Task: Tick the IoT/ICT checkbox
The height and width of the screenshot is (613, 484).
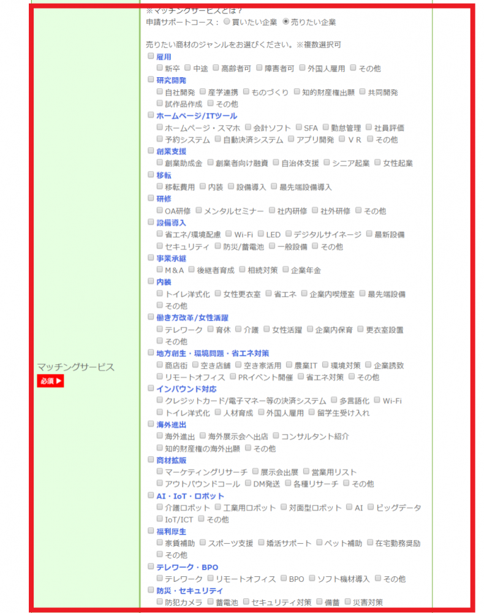Action: pos(159,519)
